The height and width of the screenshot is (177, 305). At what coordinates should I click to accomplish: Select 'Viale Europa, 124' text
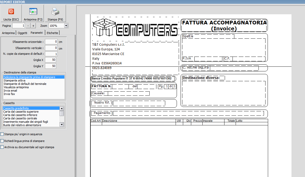pos(106,49)
